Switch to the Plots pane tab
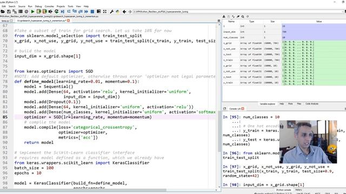346x194 pixels. [x=290, y=104]
